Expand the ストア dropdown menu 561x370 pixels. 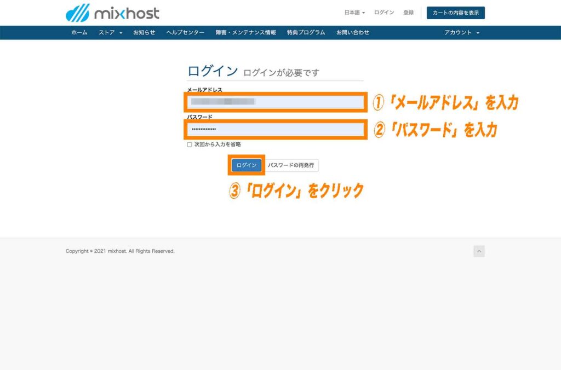click(107, 32)
